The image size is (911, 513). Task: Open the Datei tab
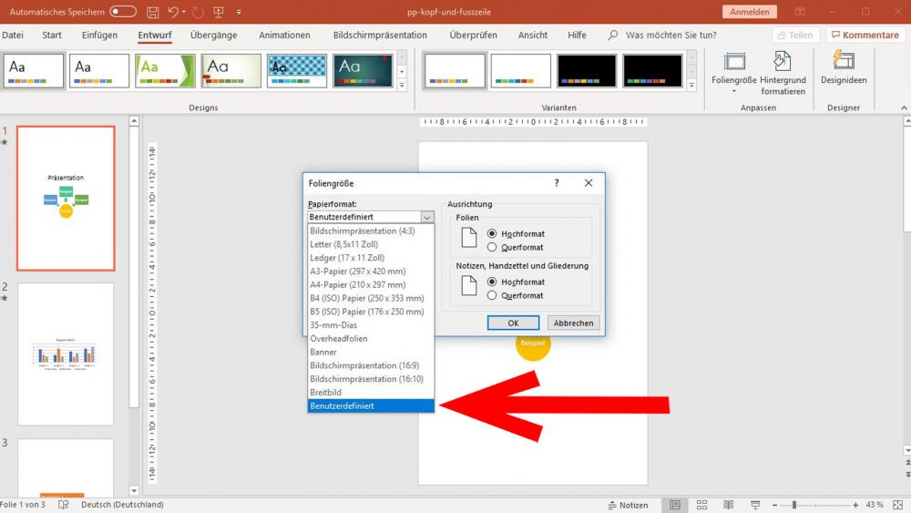[12, 35]
